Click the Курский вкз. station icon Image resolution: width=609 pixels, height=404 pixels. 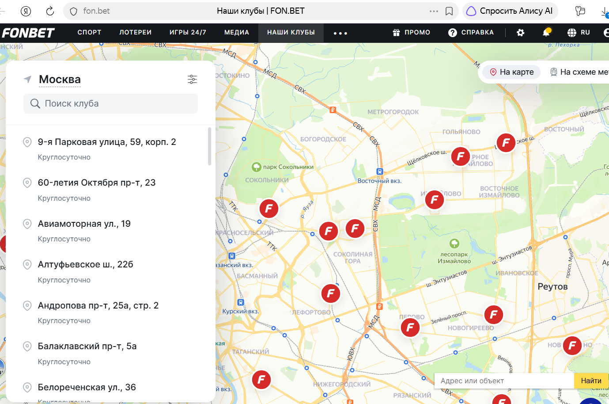click(x=240, y=303)
